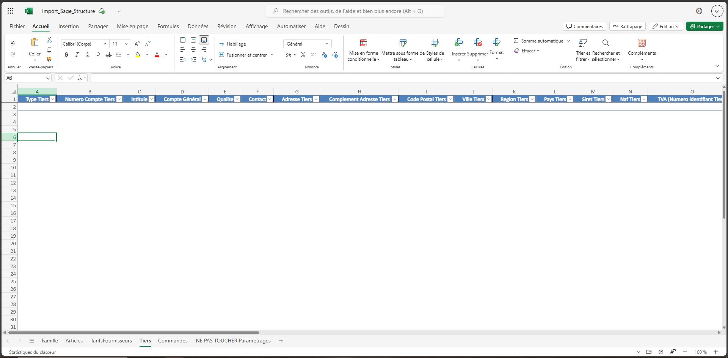Switch to the Commandes sheet tab

(x=173, y=341)
